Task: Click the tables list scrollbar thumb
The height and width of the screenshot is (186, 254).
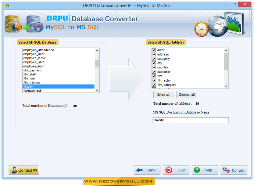Action: click(x=226, y=62)
